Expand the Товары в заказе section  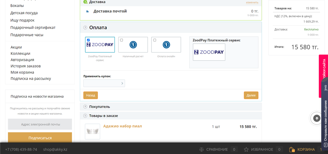(x=171, y=116)
